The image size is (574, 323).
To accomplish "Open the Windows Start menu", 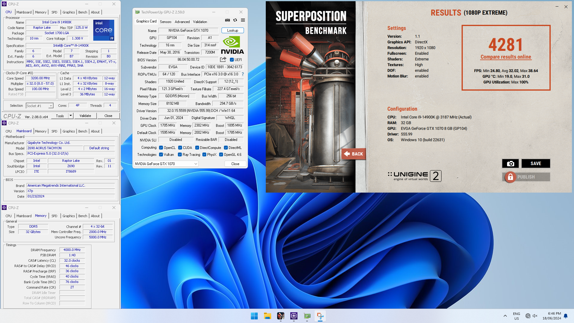I will point(254,316).
